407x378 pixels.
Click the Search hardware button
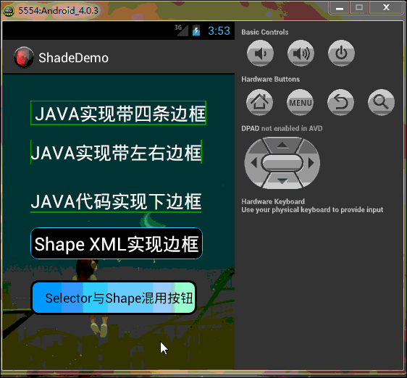tap(381, 102)
